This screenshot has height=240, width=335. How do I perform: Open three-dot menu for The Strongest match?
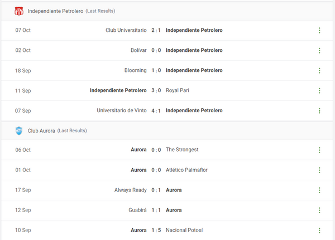(x=319, y=150)
